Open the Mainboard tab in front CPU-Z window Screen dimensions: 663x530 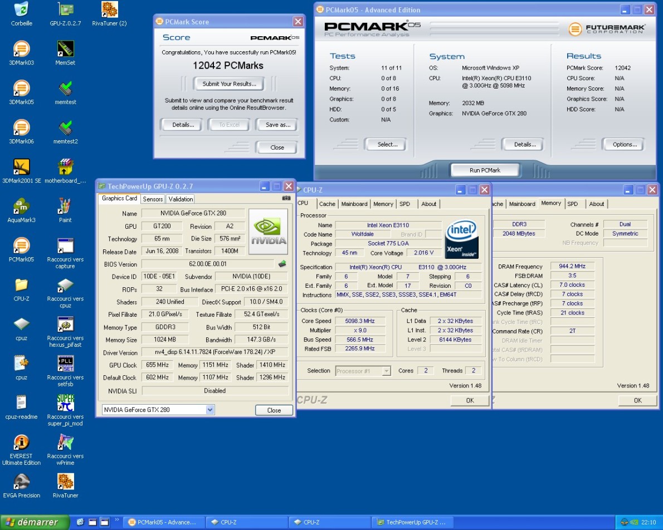pyautogui.click(x=354, y=204)
